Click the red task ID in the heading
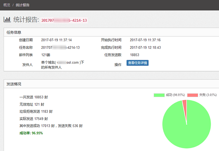The width and height of the screenshot is (219, 151). coord(64,20)
